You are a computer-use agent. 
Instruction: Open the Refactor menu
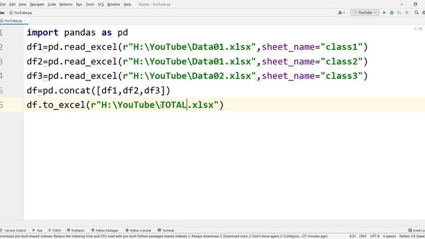pos(66,5)
